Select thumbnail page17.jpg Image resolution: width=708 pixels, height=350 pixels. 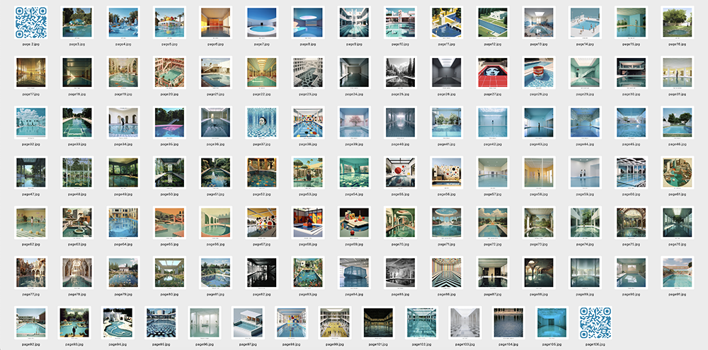(x=30, y=72)
